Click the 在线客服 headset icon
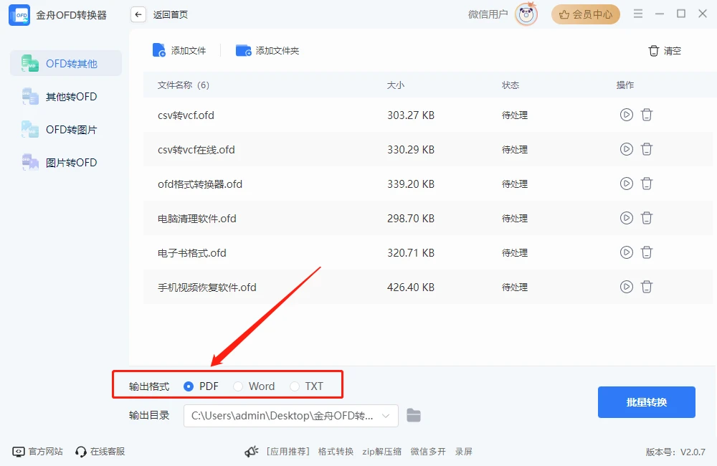 81,452
